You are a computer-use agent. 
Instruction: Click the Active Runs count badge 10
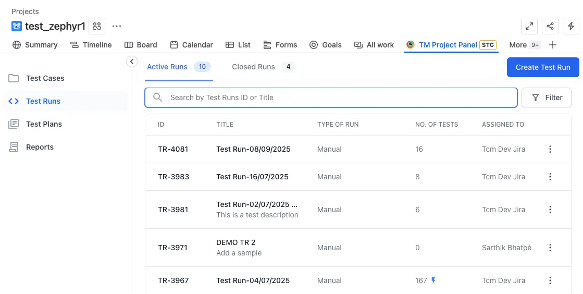(x=202, y=67)
